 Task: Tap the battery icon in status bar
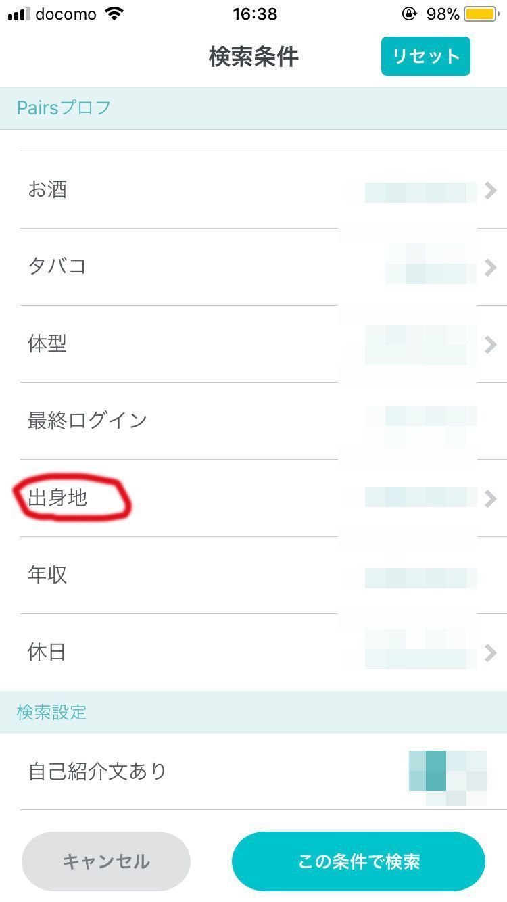(481, 14)
